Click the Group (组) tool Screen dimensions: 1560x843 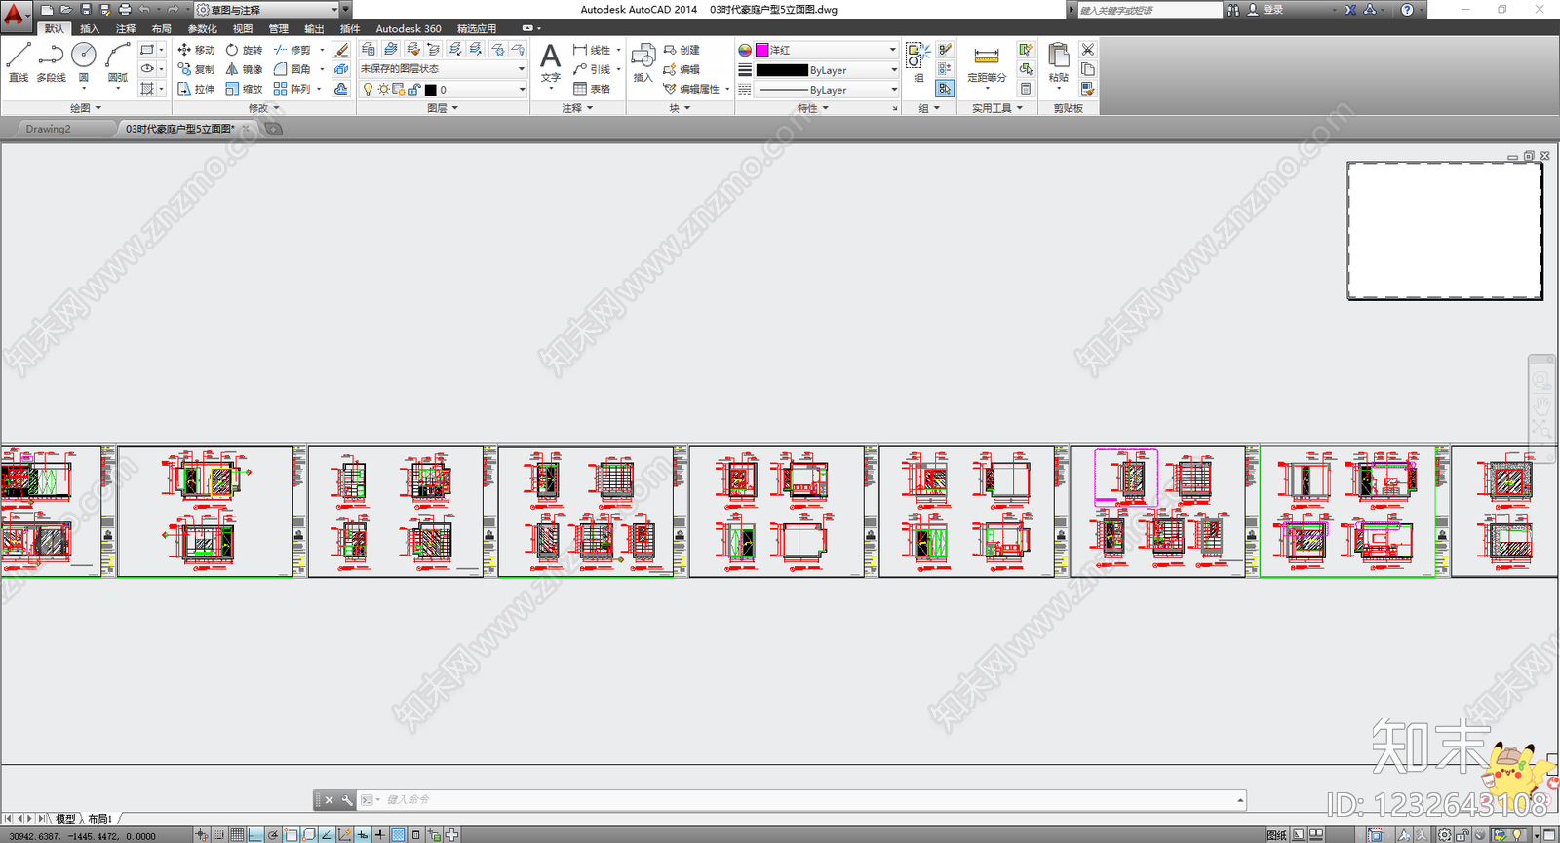pos(917,62)
